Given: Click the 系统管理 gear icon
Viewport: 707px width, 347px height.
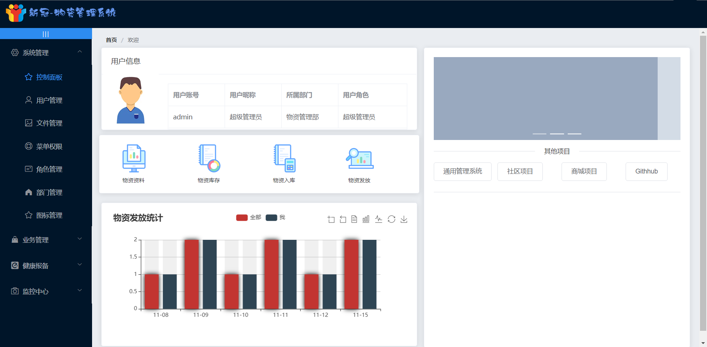Looking at the screenshot, I should (15, 53).
